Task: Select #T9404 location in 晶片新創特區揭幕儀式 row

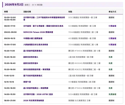Action: coord(84,51)
